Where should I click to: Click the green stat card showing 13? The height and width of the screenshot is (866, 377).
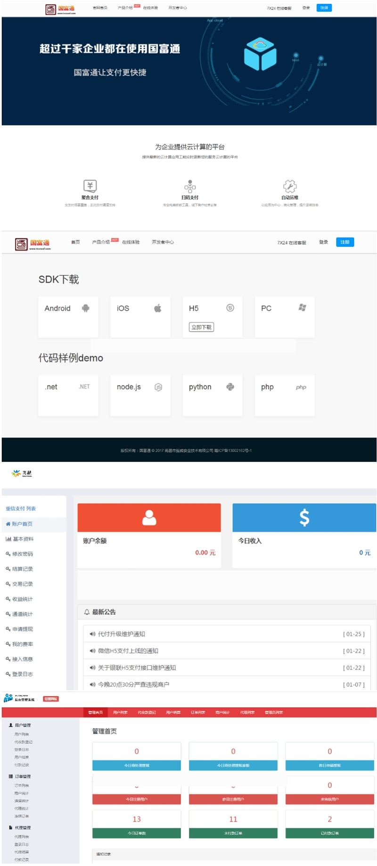click(137, 824)
